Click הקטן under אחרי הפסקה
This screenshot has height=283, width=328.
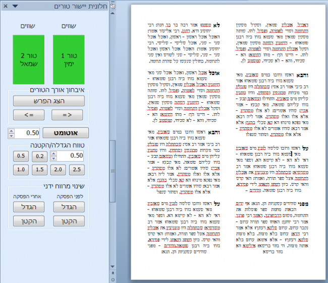pos(29,221)
